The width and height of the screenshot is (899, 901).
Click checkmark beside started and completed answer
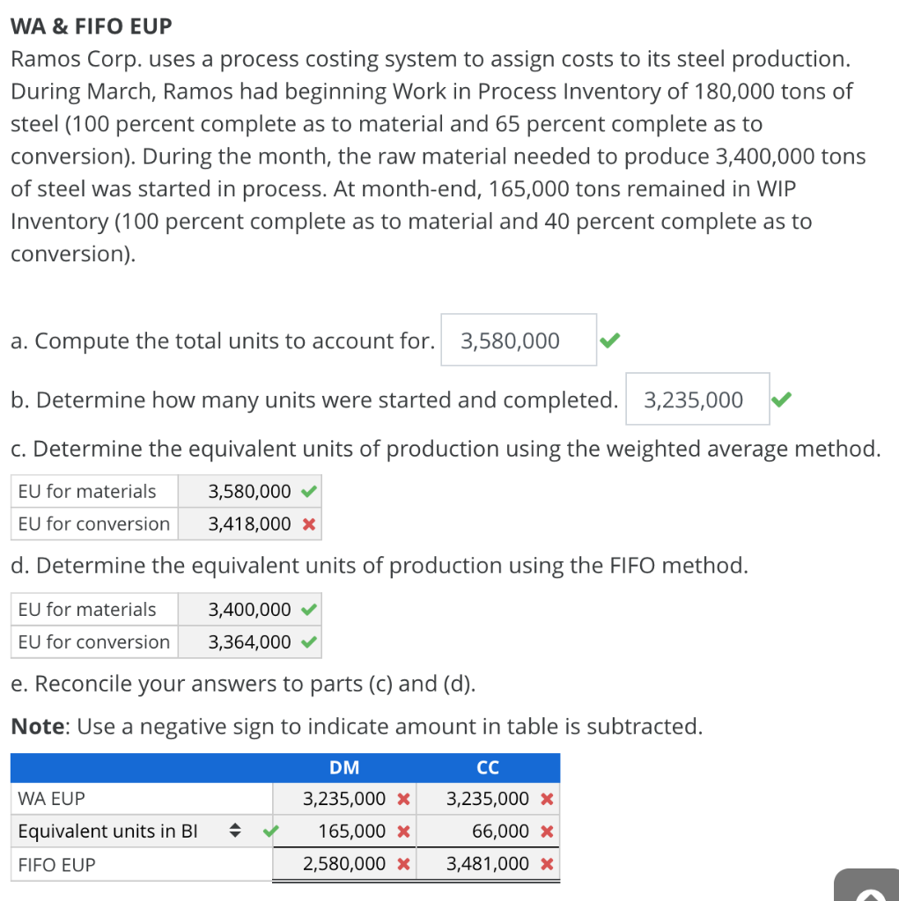click(x=781, y=399)
